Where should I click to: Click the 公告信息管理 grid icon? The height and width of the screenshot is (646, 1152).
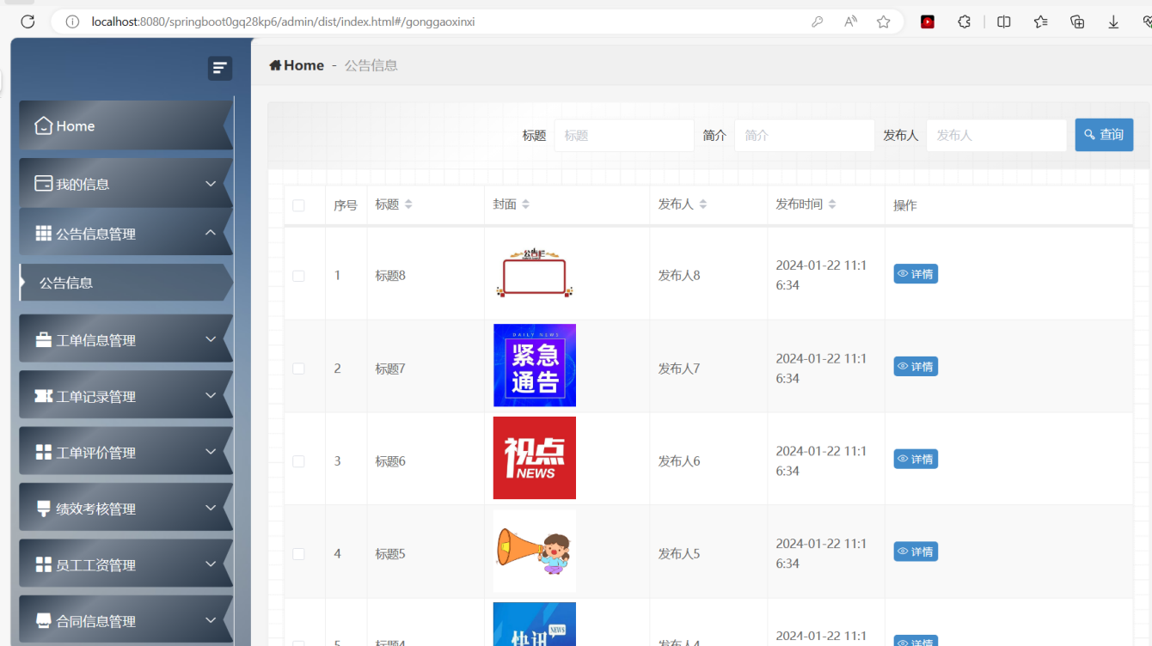click(x=43, y=234)
